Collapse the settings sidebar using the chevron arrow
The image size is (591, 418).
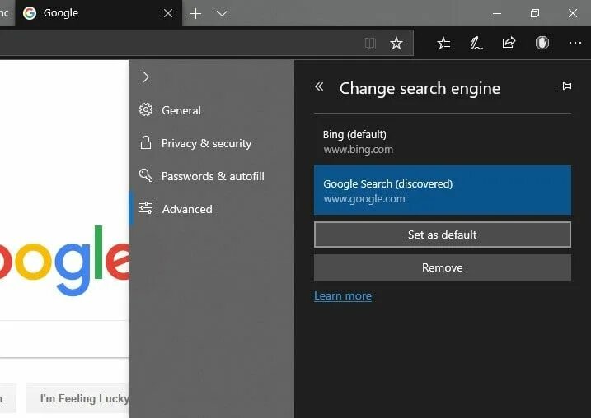click(x=146, y=77)
